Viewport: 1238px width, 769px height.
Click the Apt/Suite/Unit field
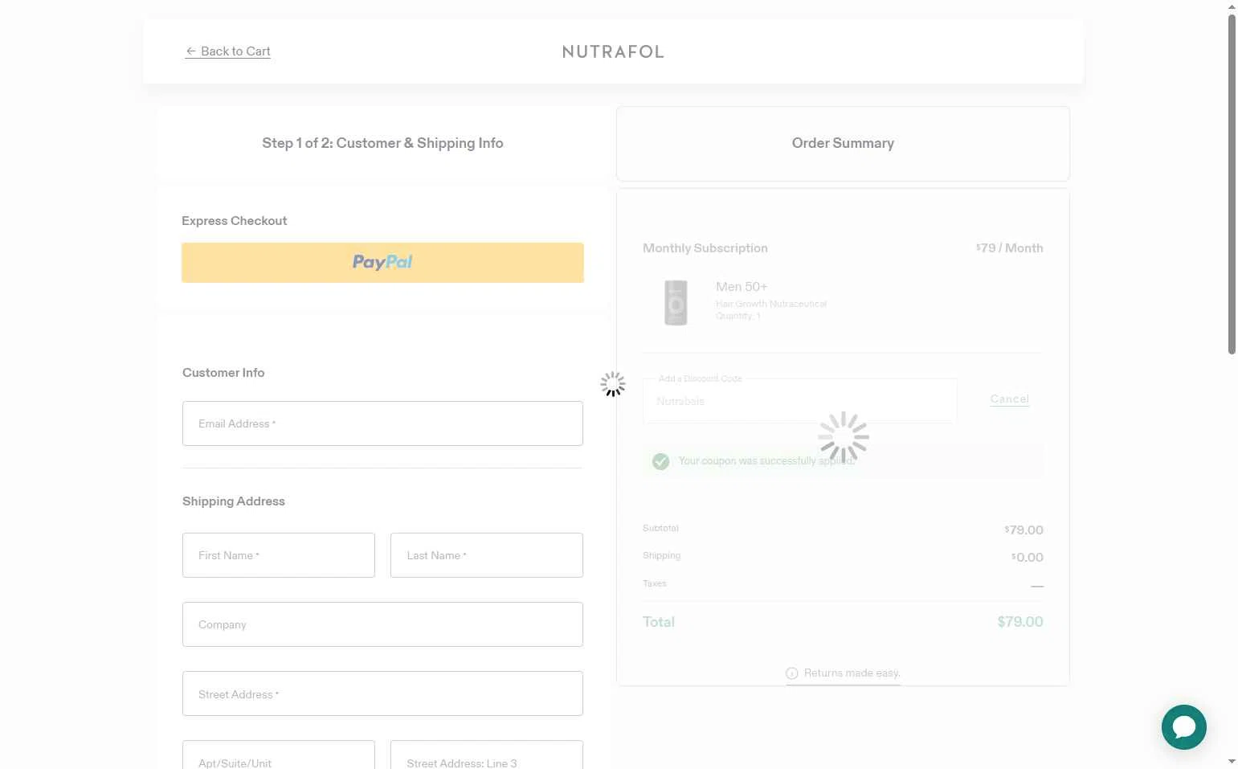[x=278, y=758]
